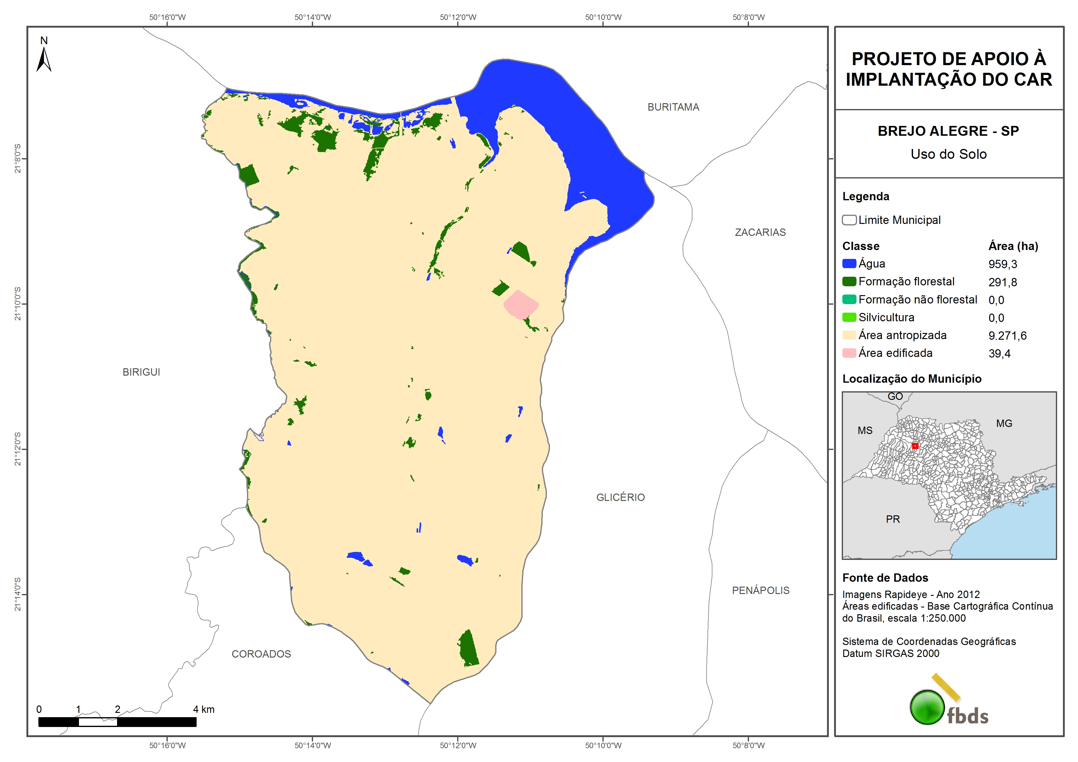Click the GLICÉRIO municipality label
1078x762 pixels.
click(620, 497)
